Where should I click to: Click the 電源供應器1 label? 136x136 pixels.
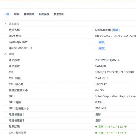click(x=16, y=115)
